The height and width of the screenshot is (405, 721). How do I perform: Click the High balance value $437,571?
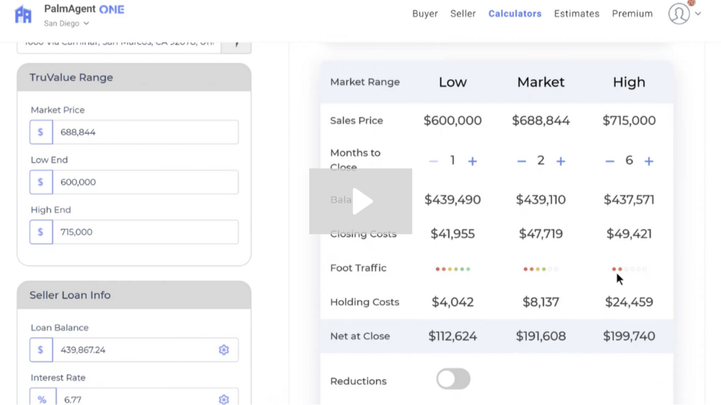click(x=629, y=200)
